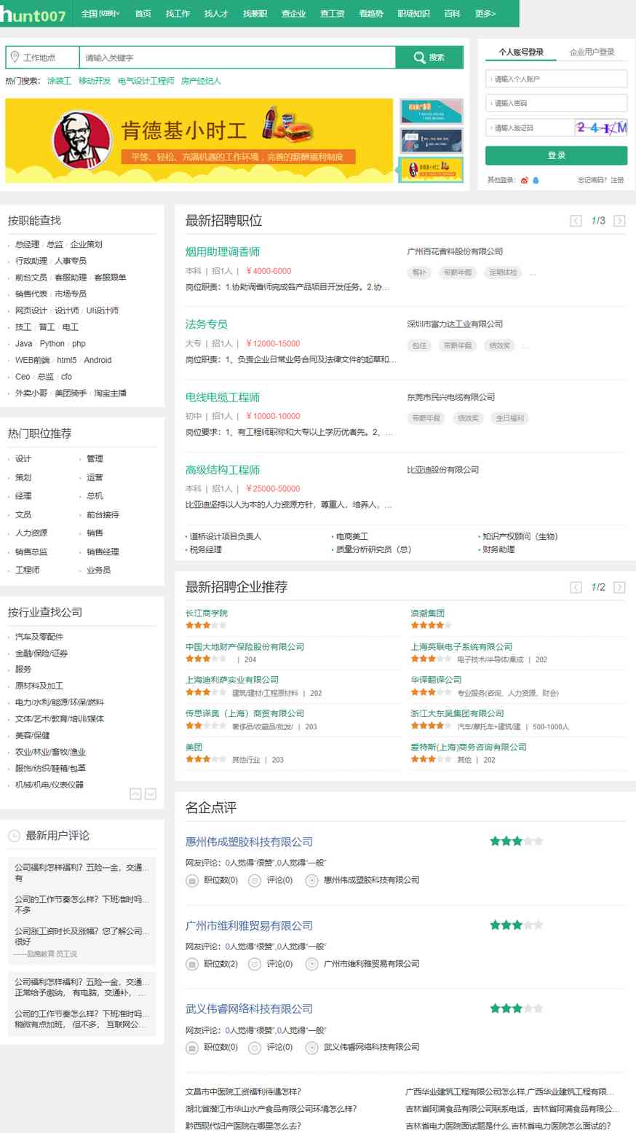Open 查企业 in navigation bar

pyautogui.click(x=294, y=14)
